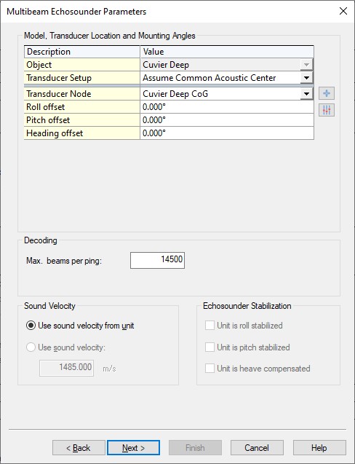Toggle Unit is pitch stabilized checkbox

coord(210,347)
